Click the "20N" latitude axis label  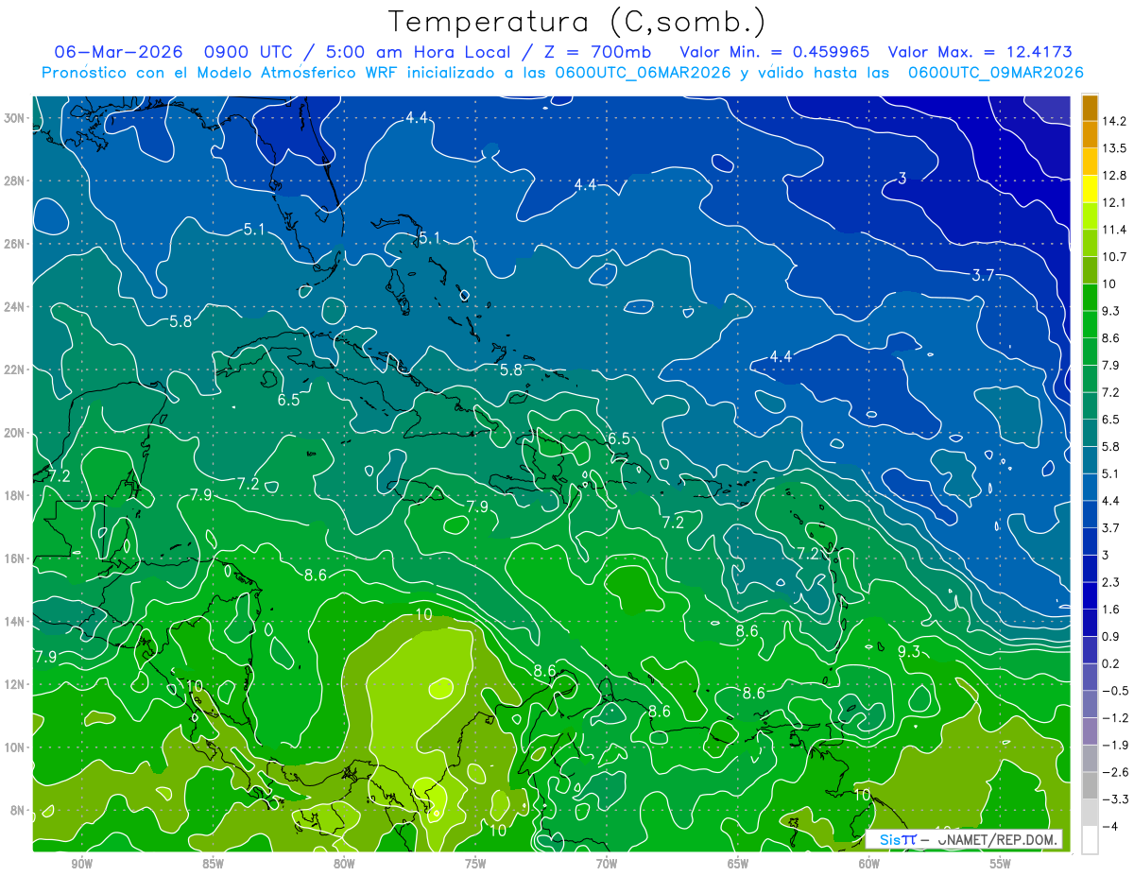[x=15, y=433]
